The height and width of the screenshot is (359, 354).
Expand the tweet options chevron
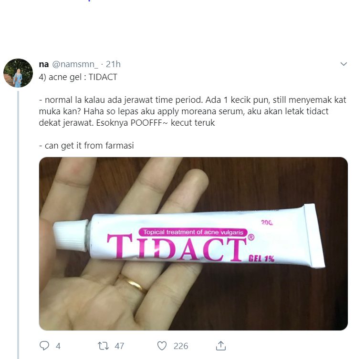tap(343, 64)
